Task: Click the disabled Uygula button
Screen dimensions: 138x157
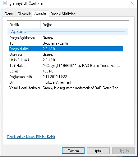Action: click(x=123, y=151)
